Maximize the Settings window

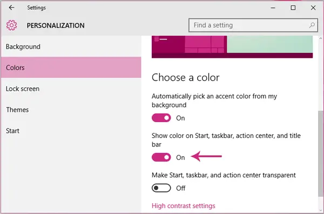pos(293,8)
